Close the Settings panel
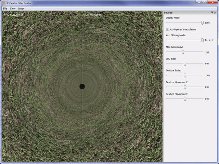 click(215, 13)
